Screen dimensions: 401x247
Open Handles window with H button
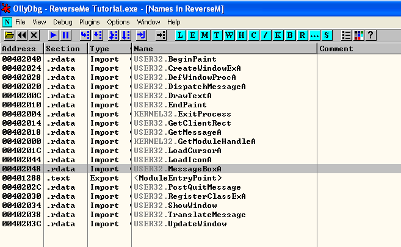tap(242, 35)
